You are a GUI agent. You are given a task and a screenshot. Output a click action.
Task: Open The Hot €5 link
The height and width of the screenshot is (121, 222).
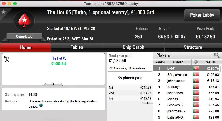59,58
